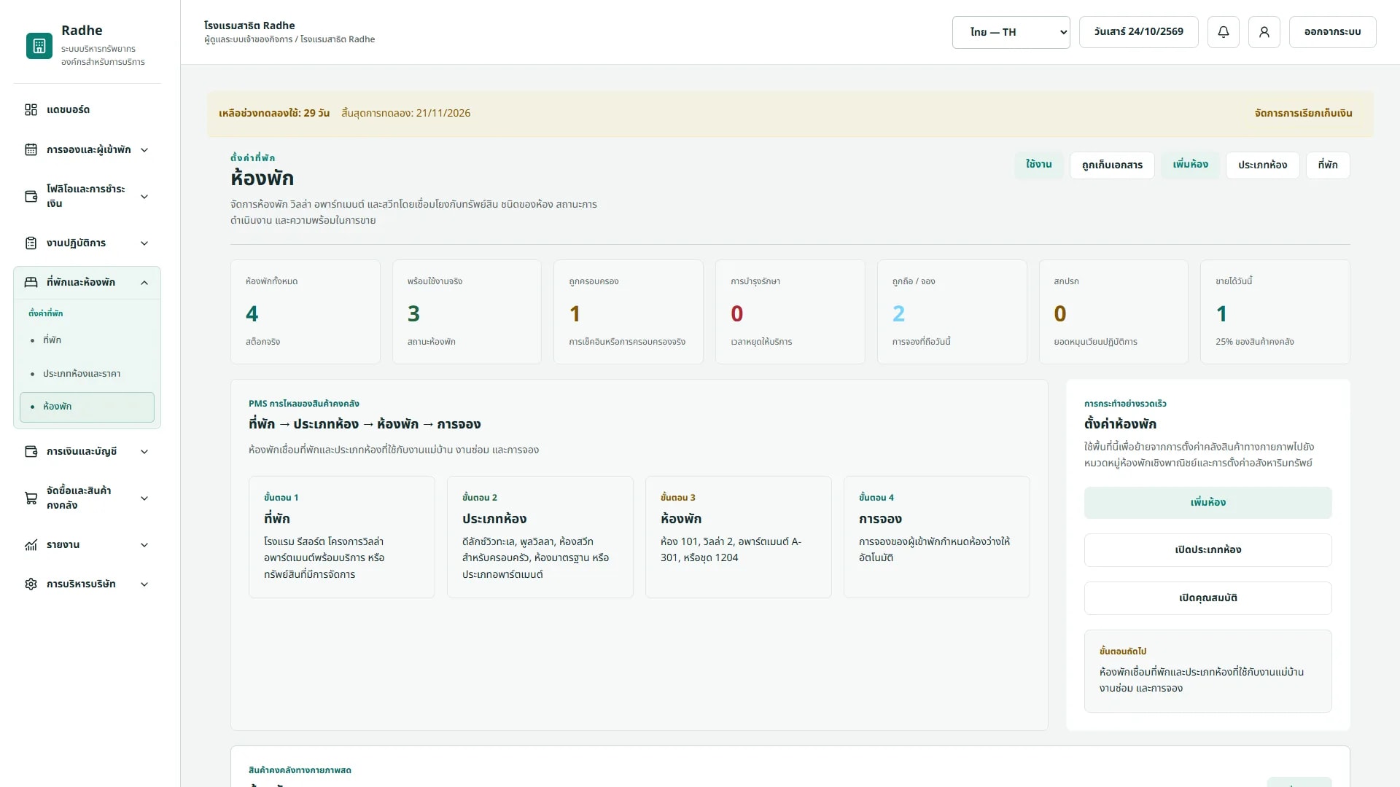Click the calendar icon for การจองและผู้เข้าพัก
The height and width of the screenshot is (787, 1400).
click(x=31, y=149)
